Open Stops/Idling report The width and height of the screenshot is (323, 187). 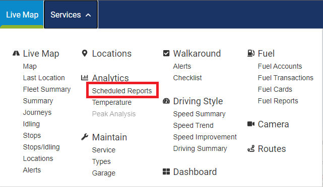pos(41,147)
